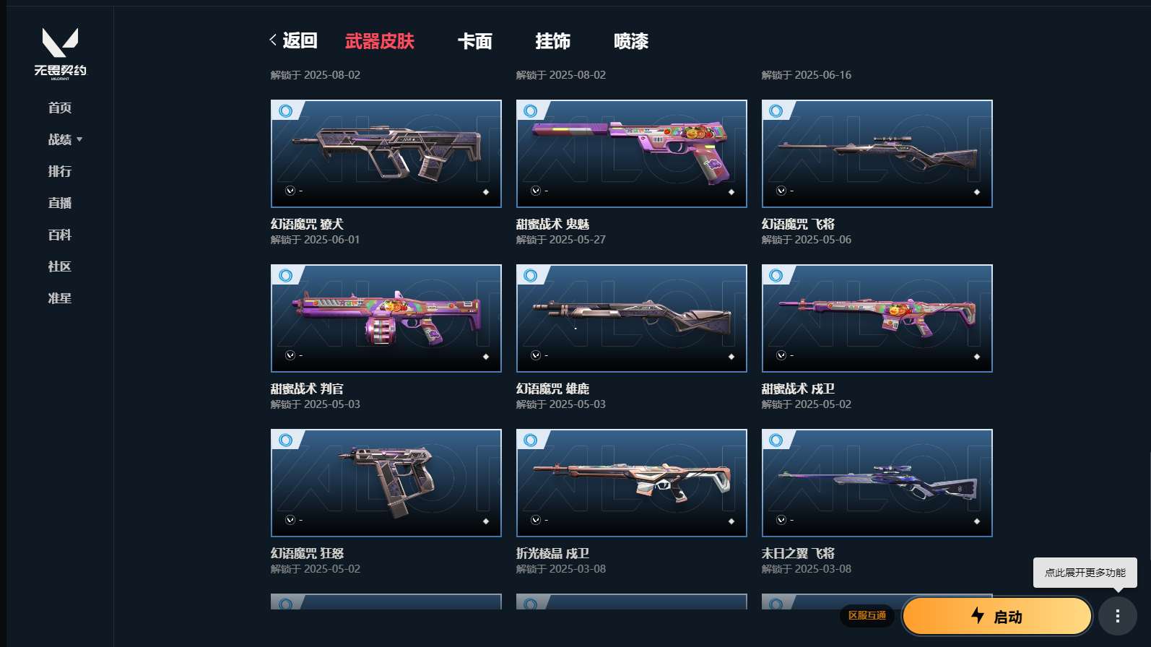Select the 幻语魔咒 狂怒 weapon thumbnail
The height and width of the screenshot is (647, 1151).
tap(386, 483)
